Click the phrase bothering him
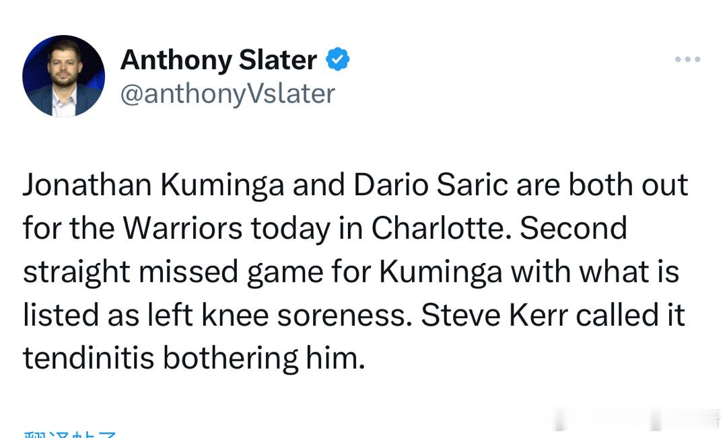 click(264, 358)
